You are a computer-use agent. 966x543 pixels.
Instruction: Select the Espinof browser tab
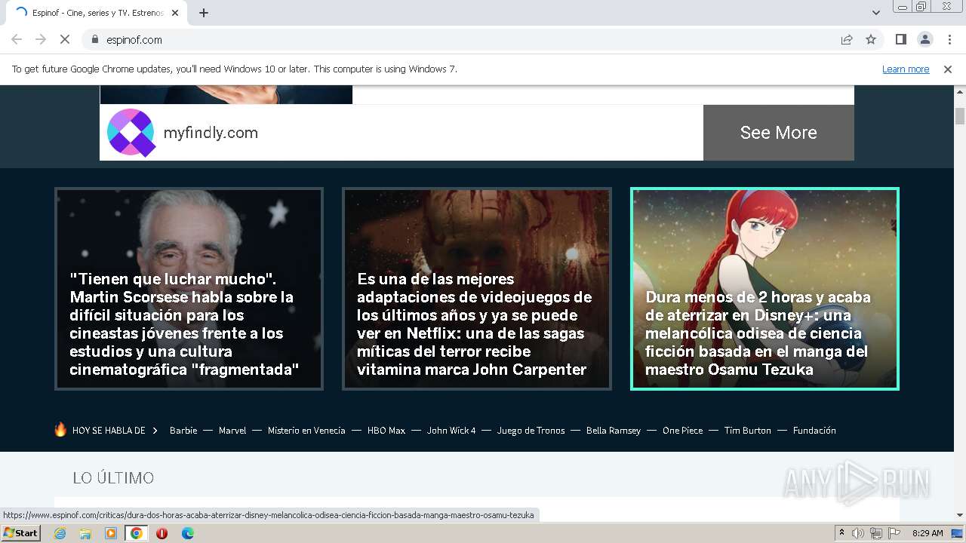coord(97,13)
